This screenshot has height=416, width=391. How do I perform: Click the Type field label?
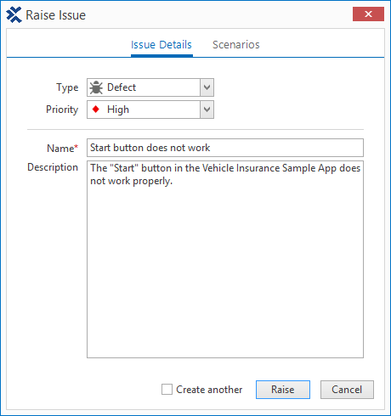tap(67, 87)
